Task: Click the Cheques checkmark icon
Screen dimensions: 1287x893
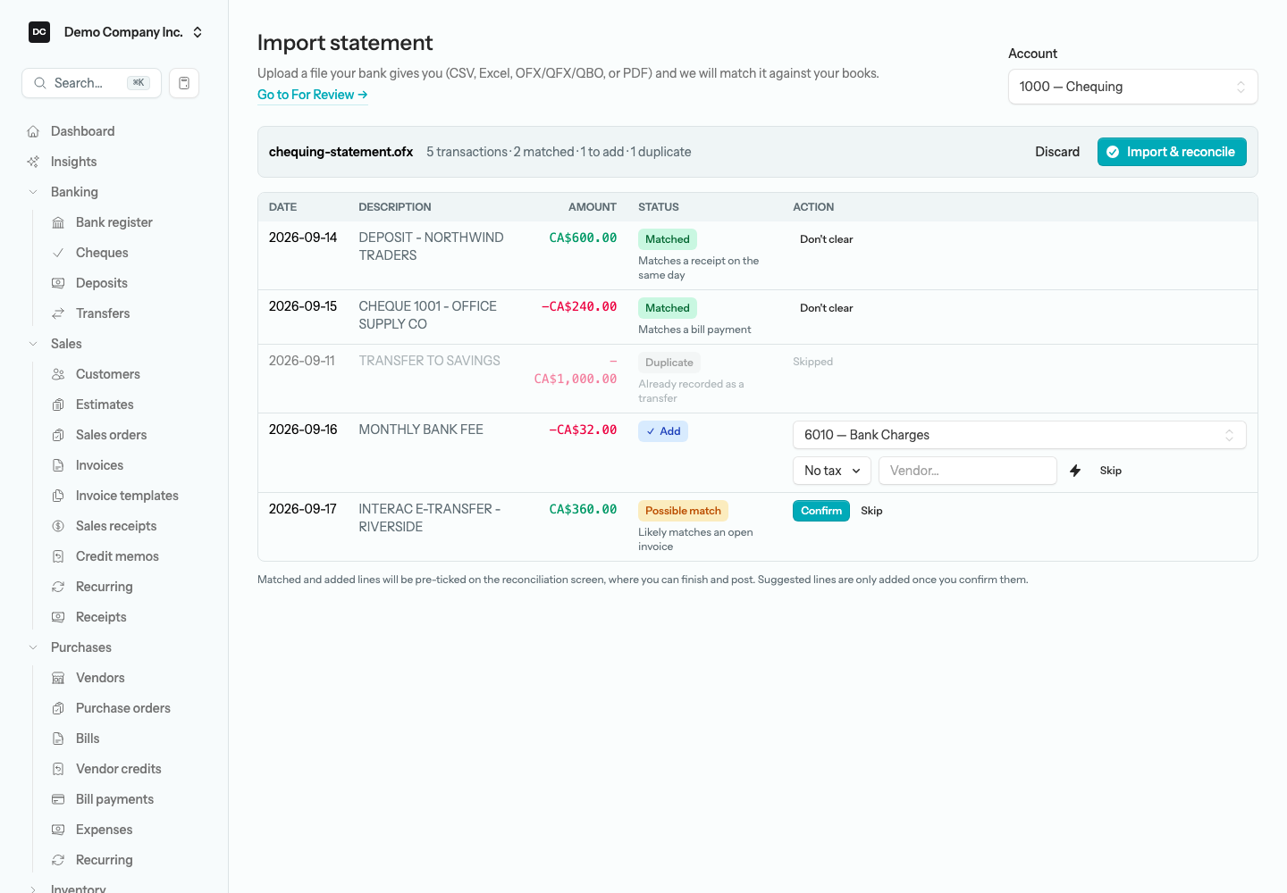Action: click(x=58, y=253)
